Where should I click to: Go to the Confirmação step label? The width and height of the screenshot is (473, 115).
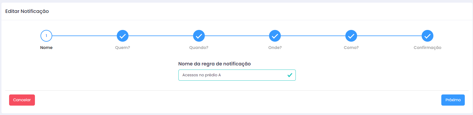click(x=428, y=48)
